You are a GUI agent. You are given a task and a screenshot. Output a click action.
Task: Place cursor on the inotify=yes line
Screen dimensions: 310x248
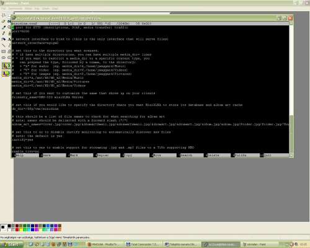(22, 140)
